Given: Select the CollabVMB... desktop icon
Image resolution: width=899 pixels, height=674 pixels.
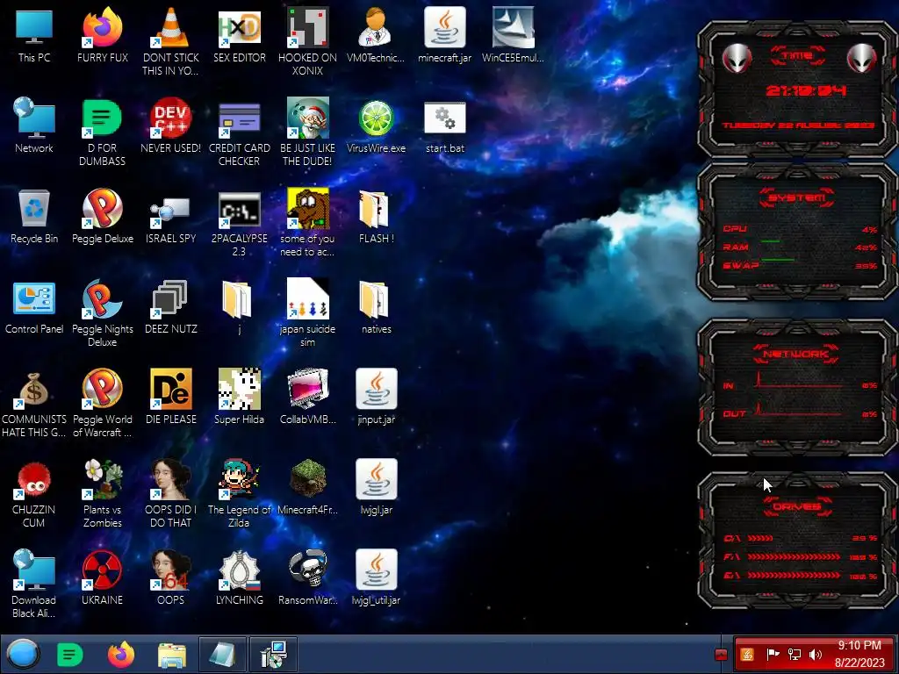Looking at the screenshot, I should 307,396.
